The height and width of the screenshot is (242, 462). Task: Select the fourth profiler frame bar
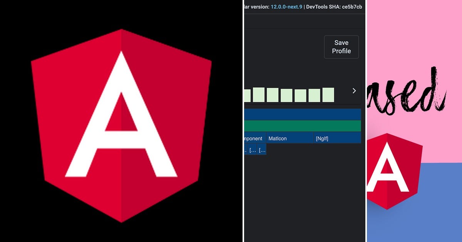(287, 94)
